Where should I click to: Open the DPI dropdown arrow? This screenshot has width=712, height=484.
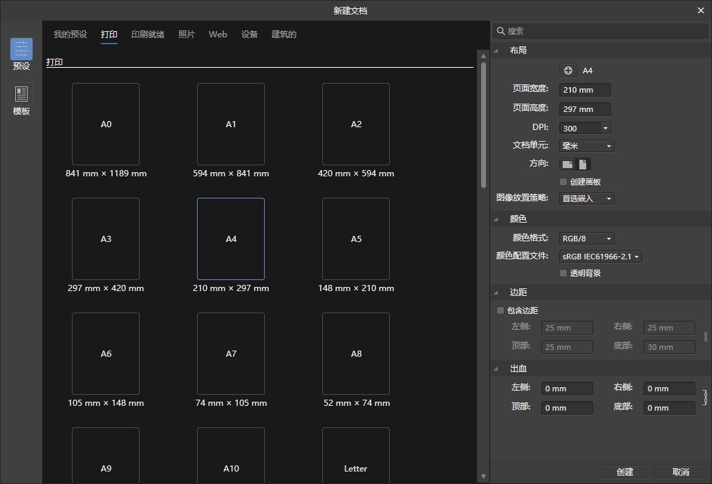[605, 128]
